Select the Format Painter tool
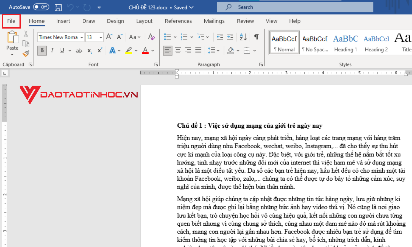 tap(26, 54)
